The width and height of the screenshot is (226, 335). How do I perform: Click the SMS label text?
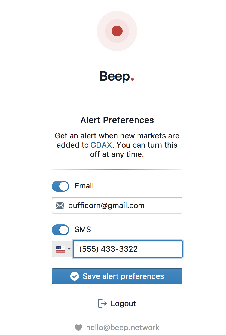(83, 229)
